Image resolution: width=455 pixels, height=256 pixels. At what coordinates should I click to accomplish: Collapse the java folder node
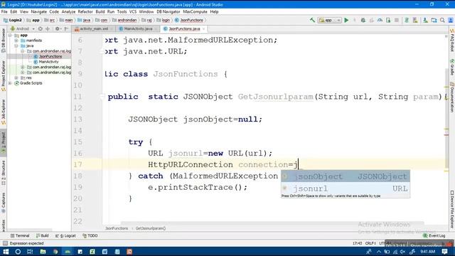tap(16, 46)
